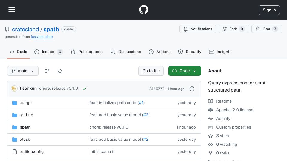This screenshot has height=161, width=287.
Task: Open the .editorconfig file
Action: click(32, 152)
